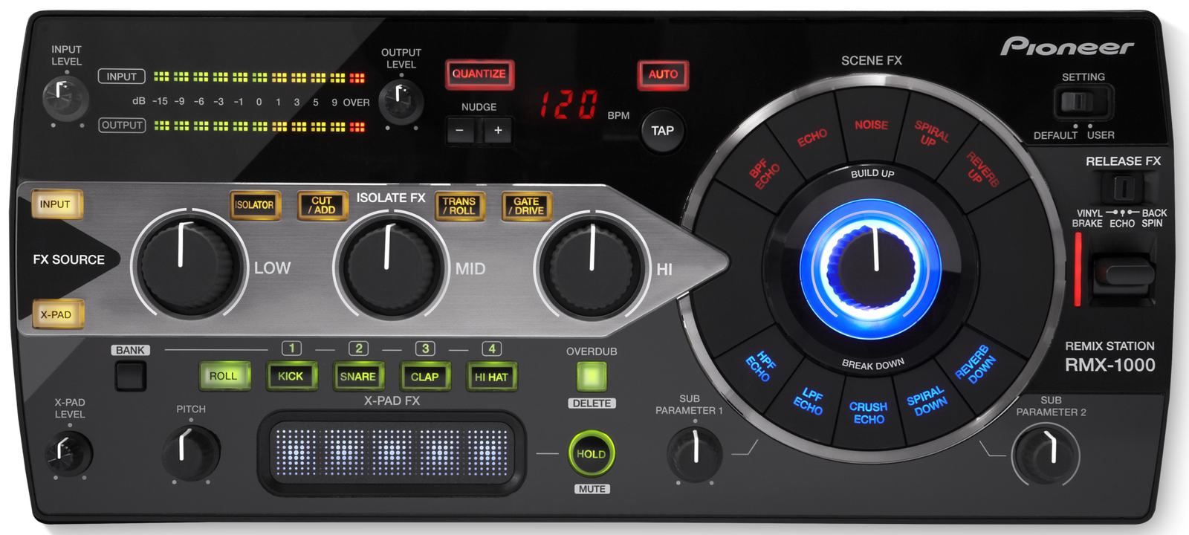Screen dimensions: 1189x535
Task: Select the LPF ECHO break down effect
Action: 809,401
